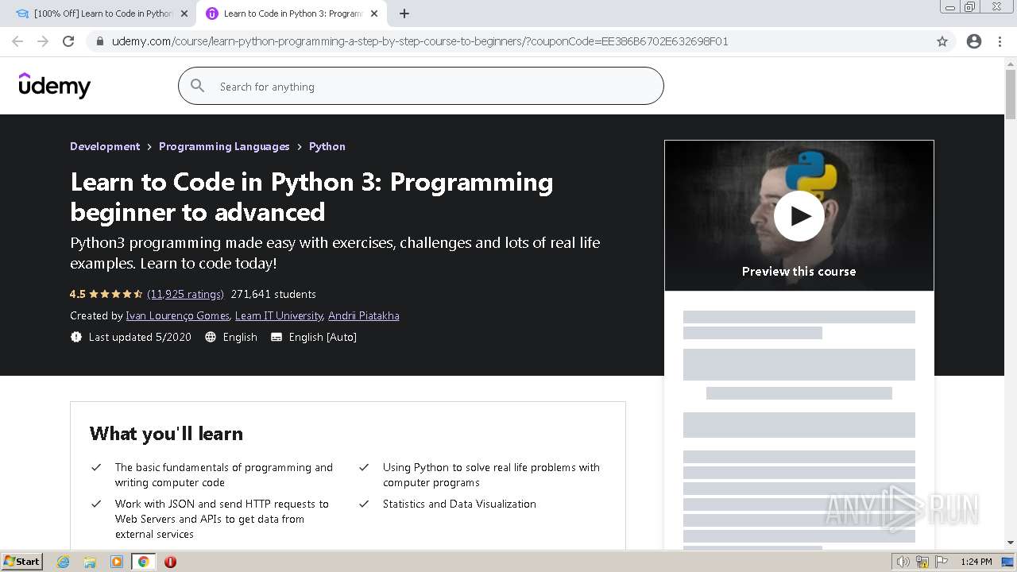Open instructor Ivan Lourenço Gomes
1017x572 pixels.
[177, 315]
